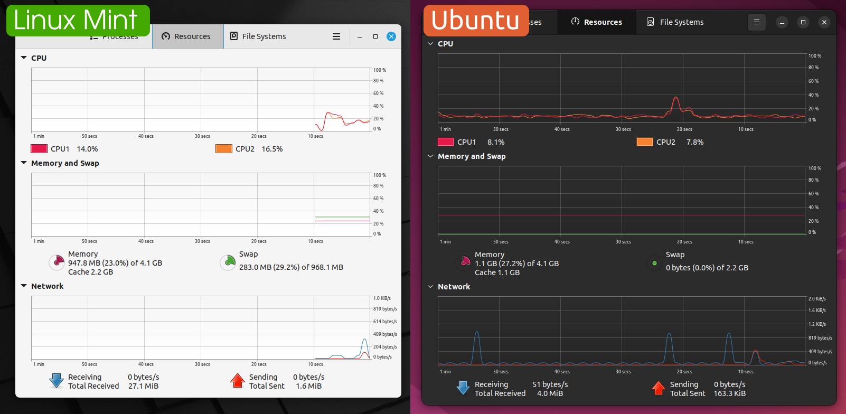Collapse Network section in Linux Mint window

[x=24, y=286]
